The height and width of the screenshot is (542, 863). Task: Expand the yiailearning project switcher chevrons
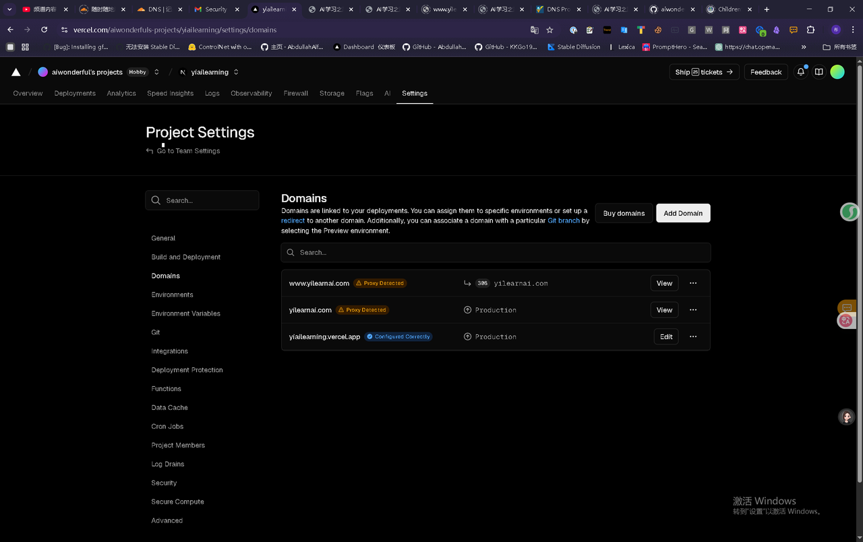tap(236, 72)
